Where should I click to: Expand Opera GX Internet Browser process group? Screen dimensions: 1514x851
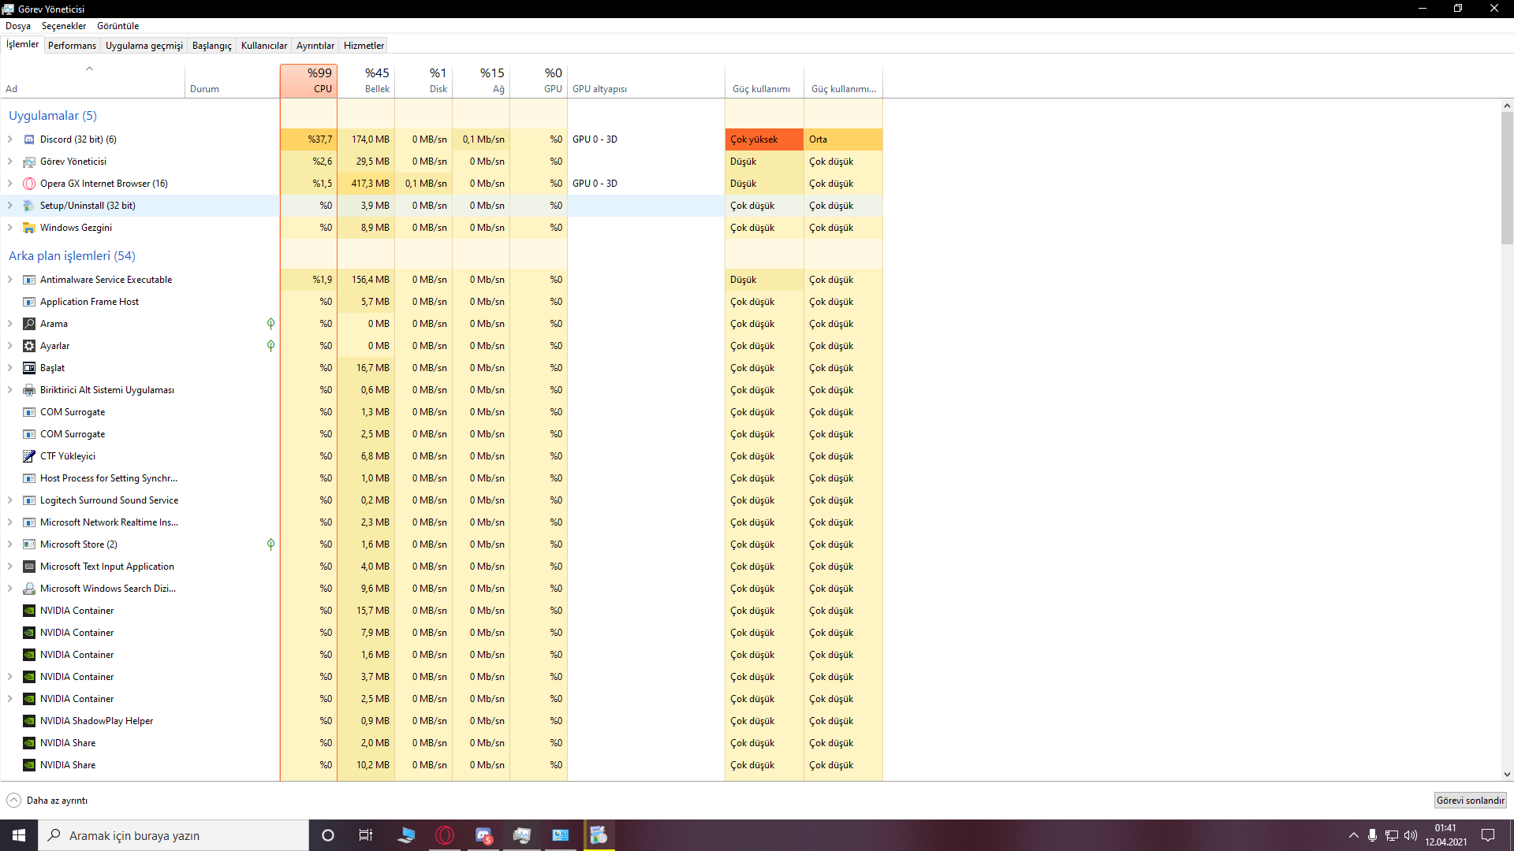coord(10,184)
